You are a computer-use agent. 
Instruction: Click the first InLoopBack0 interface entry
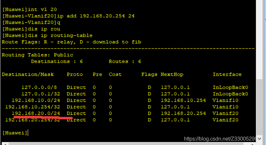pyautogui.click(x=230, y=87)
